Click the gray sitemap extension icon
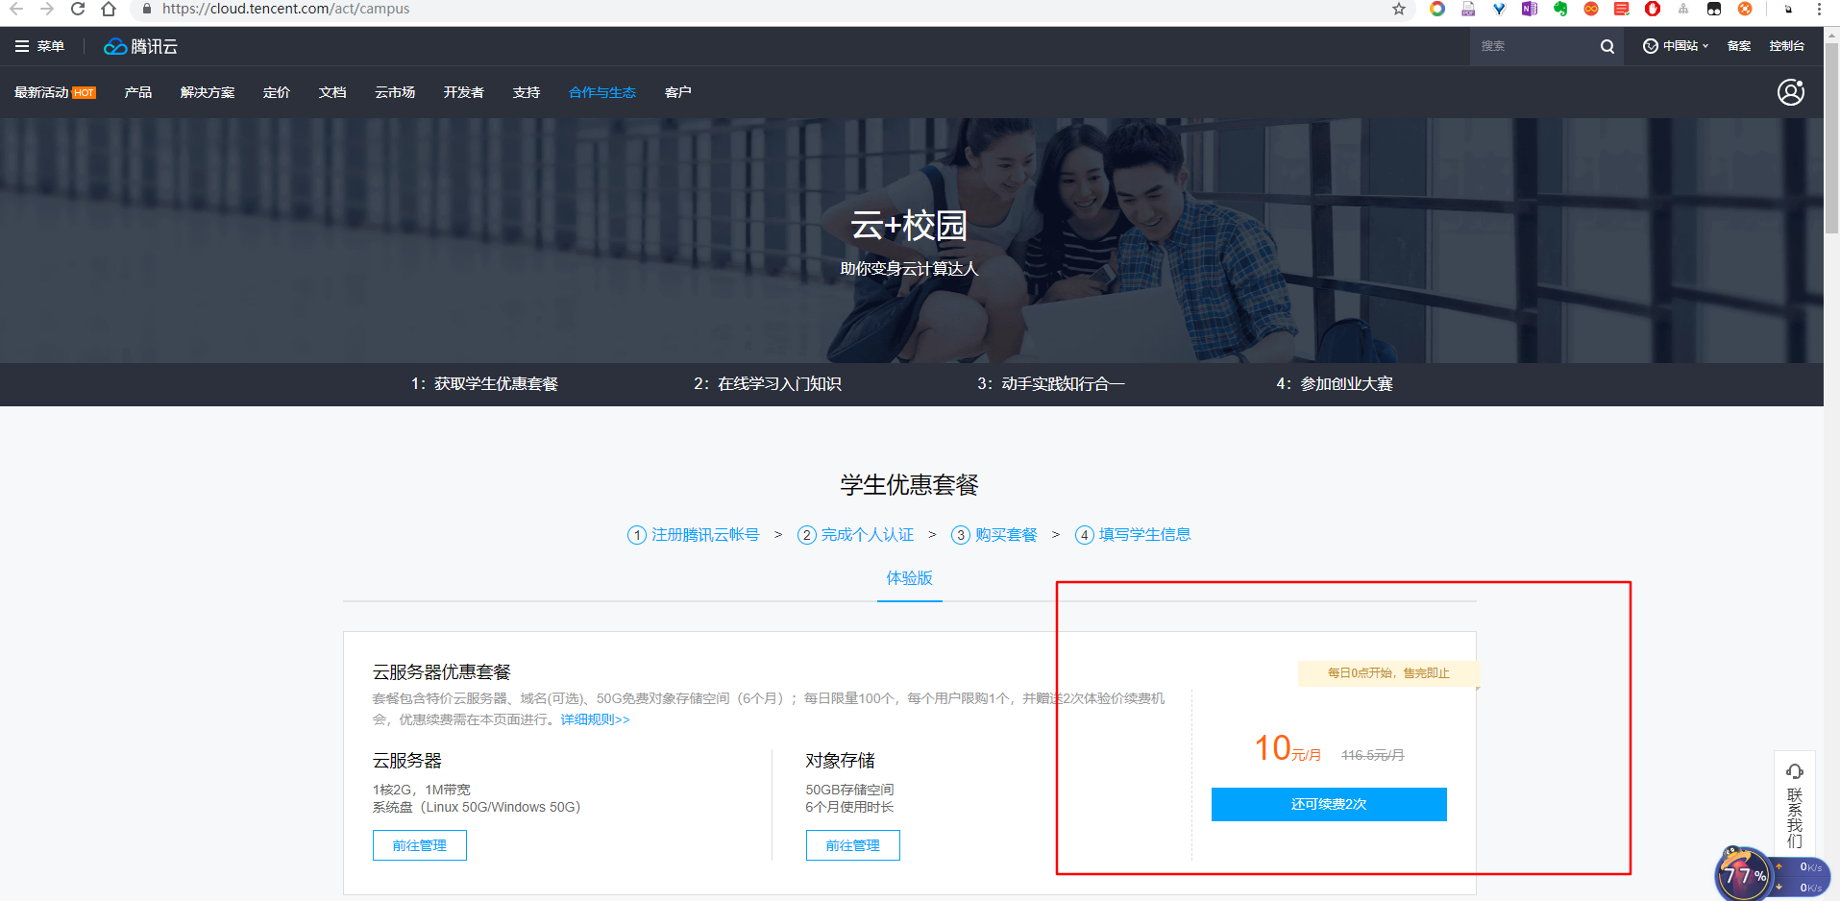 coord(1683,9)
